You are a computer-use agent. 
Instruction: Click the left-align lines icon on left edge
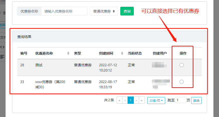pyautogui.click(x=2, y=57)
